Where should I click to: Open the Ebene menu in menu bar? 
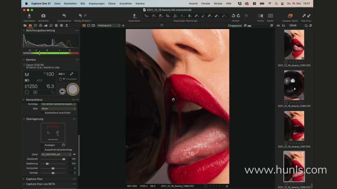point(111,3)
